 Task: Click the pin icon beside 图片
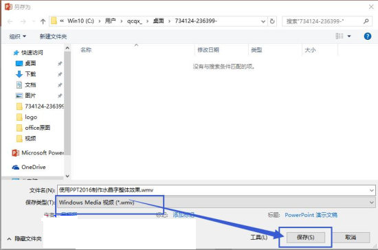point(60,95)
